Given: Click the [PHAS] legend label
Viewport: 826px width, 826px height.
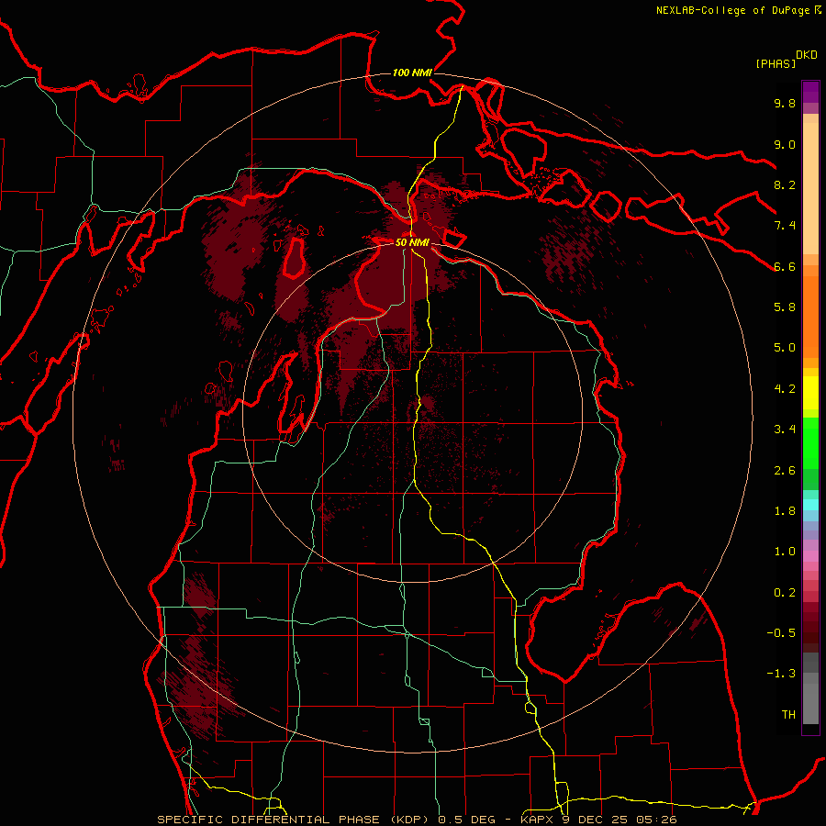Looking at the screenshot, I should click(x=776, y=64).
